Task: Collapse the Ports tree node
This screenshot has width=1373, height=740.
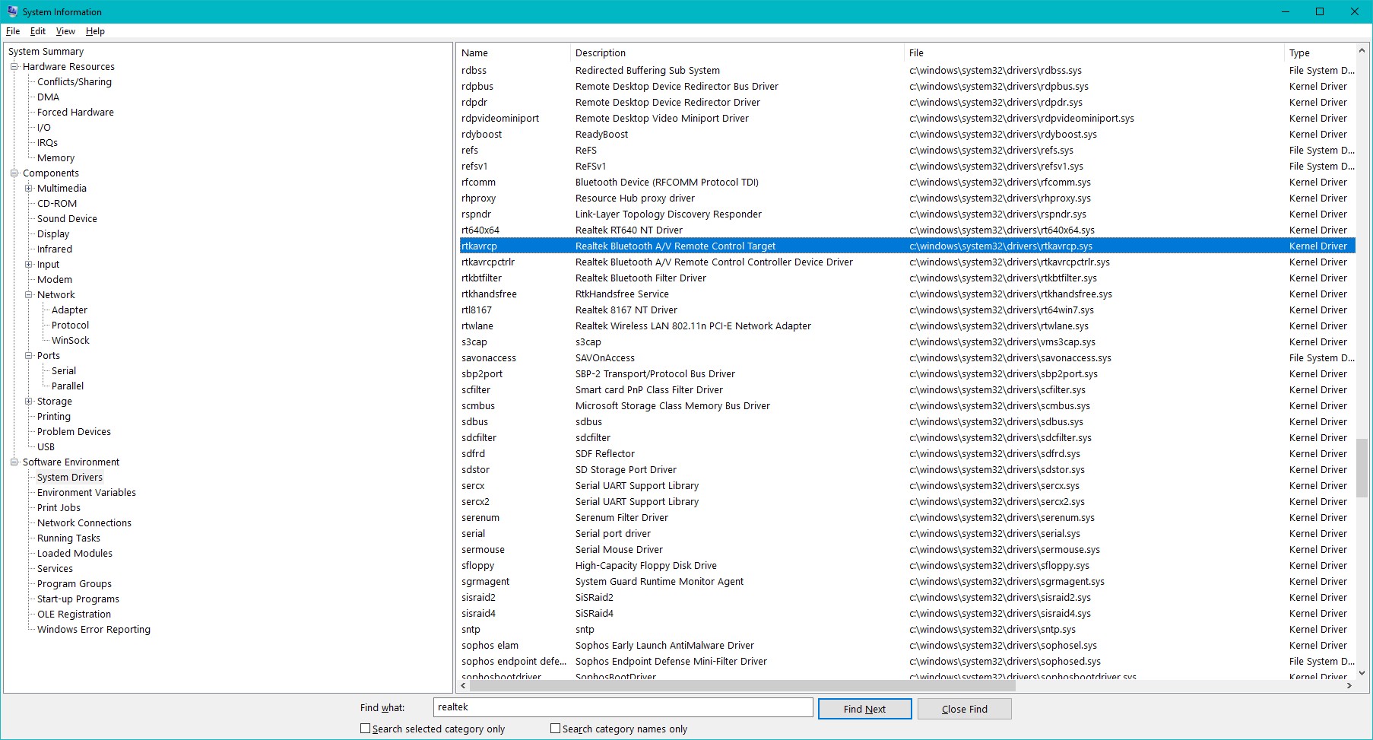Action: click(28, 356)
